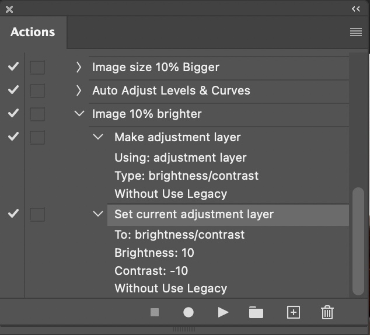Toggle dialog box for Set current adjustment layer
The width and height of the screenshot is (370, 335).
tap(37, 214)
